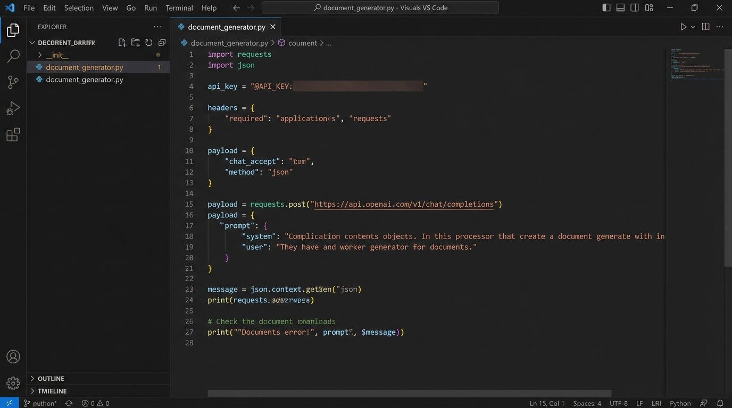Open the Manage settings gear
Viewport: 732px width, 408px height.
click(x=13, y=382)
